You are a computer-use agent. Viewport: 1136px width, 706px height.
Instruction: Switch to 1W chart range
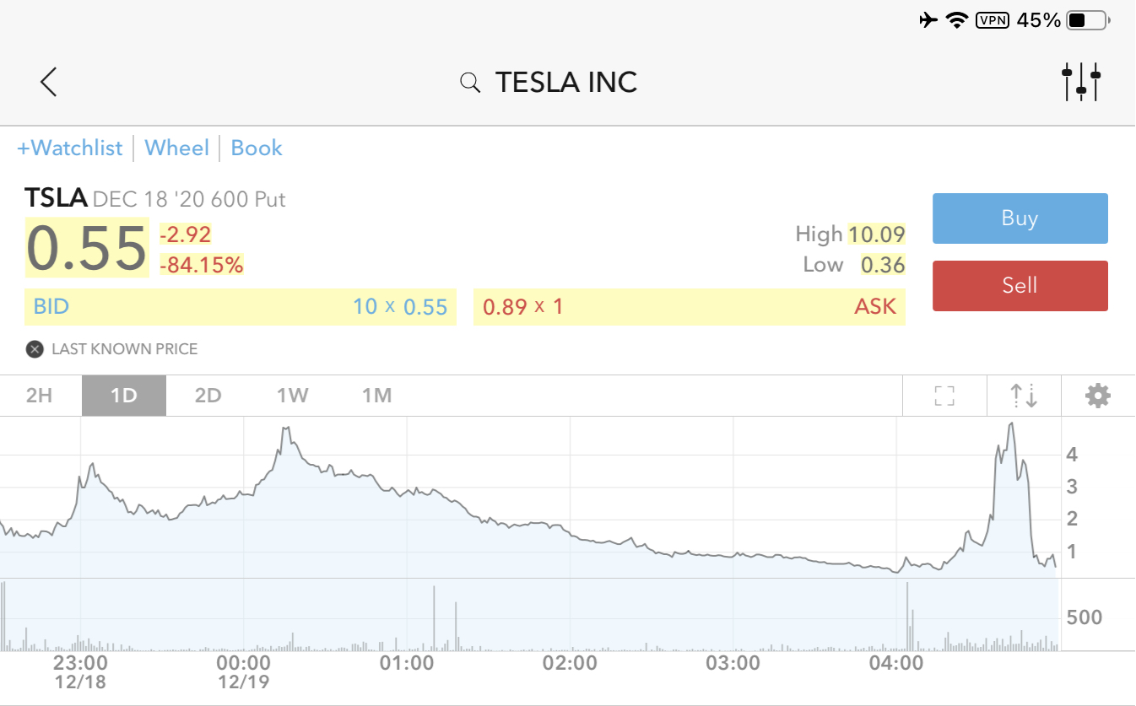292,396
